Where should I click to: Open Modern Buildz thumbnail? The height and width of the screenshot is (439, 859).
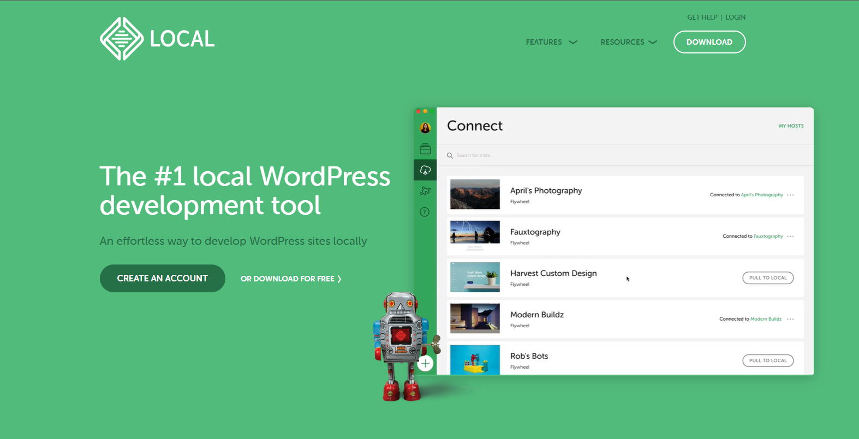tap(475, 318)
